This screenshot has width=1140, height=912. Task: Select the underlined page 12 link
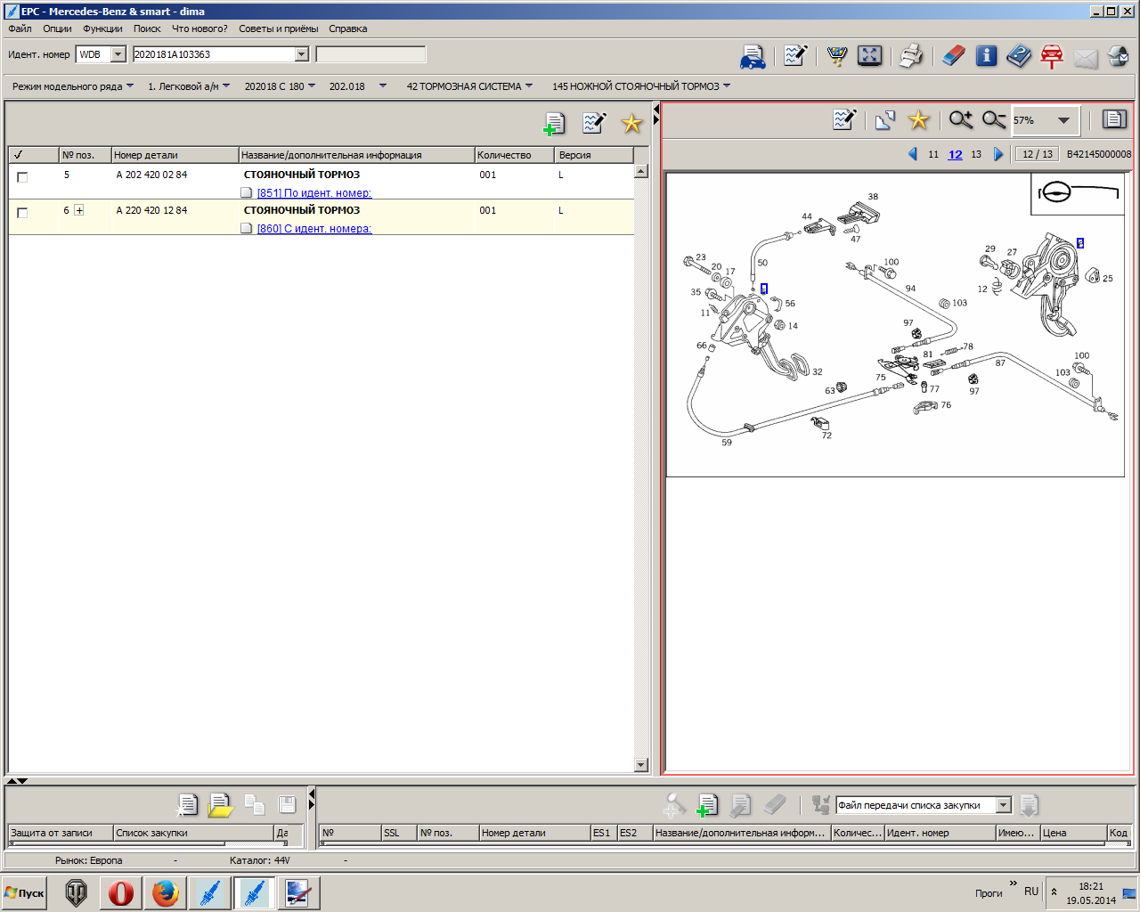coord(955,154)
